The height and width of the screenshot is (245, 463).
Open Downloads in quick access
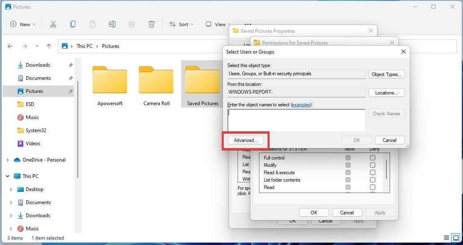38,65
